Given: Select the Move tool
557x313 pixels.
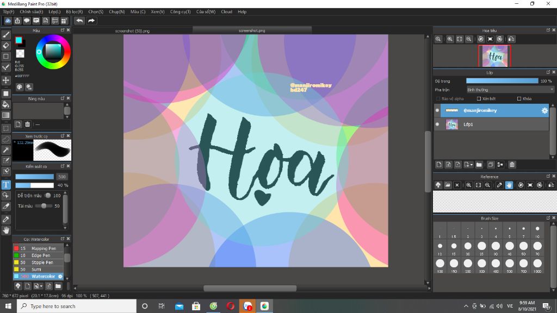Looking at the screenshot, I should pyautogui.click(x=5, y=80).
